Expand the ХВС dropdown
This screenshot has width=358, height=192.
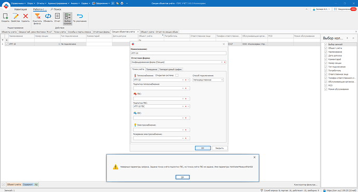click(183, 118)
